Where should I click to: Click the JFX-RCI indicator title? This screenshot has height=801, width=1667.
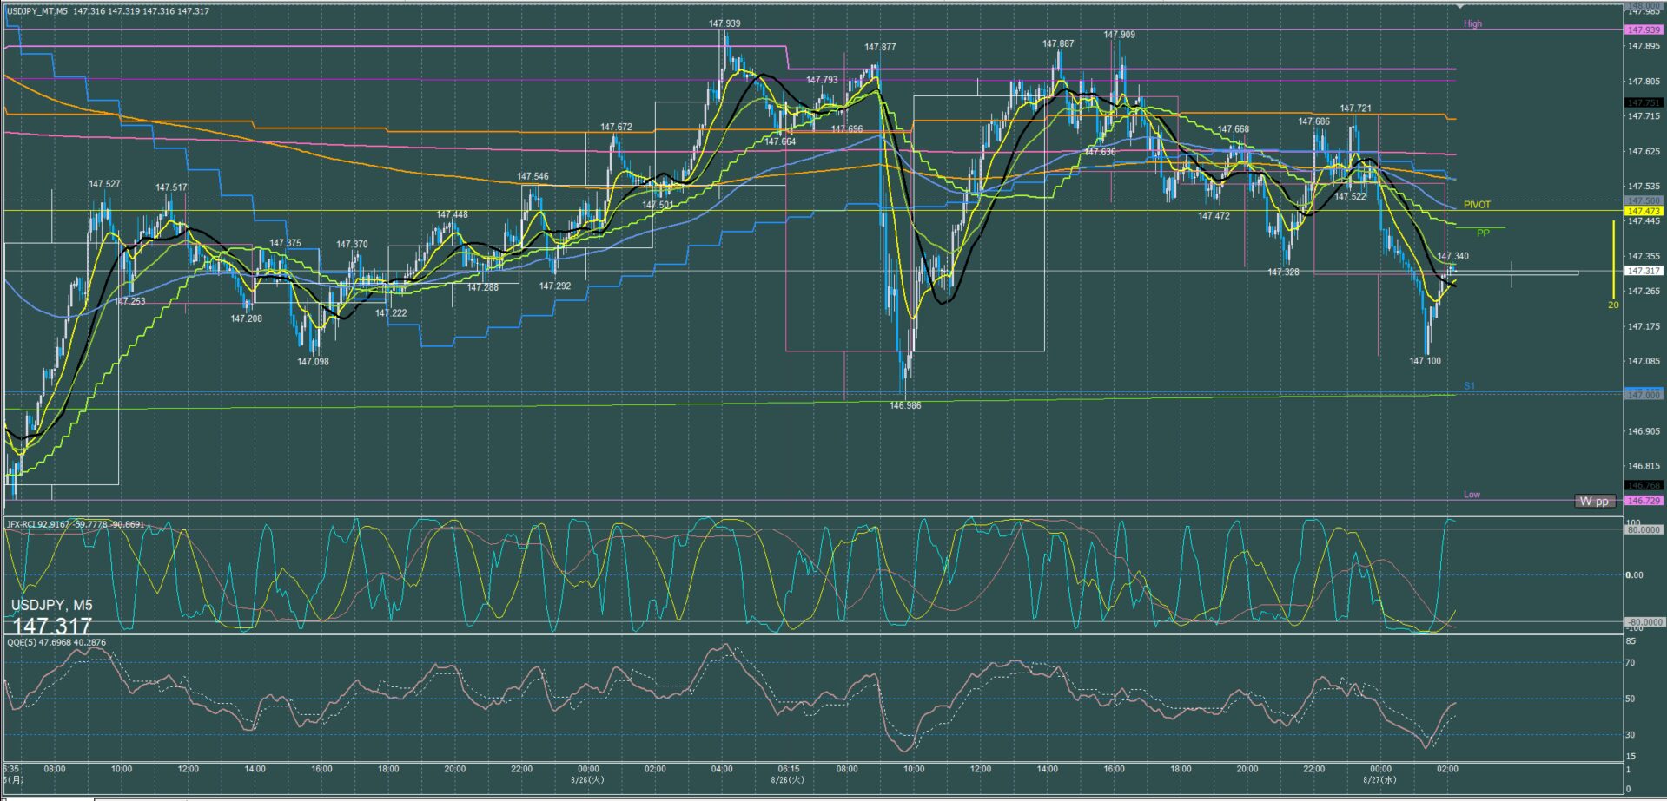click(x=76, y=524)
